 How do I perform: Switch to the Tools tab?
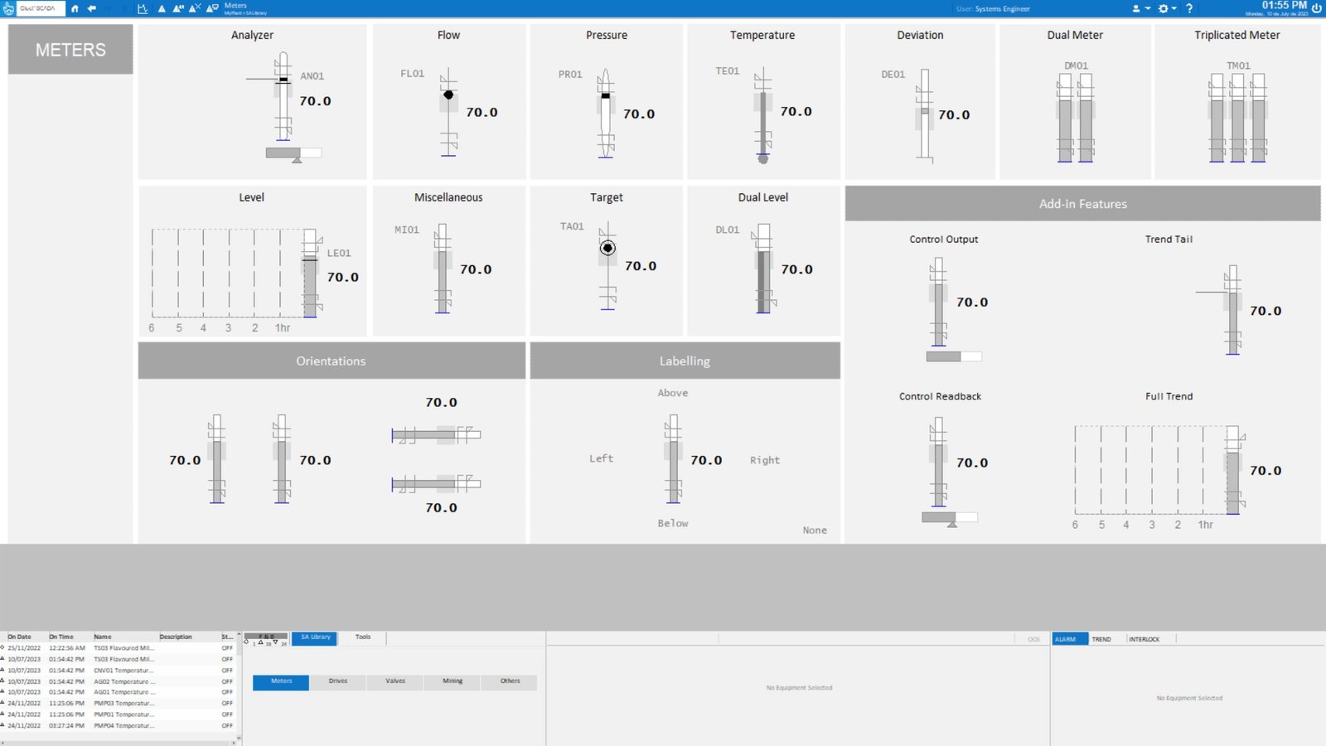pyautogui.click(x=363, y=638)
